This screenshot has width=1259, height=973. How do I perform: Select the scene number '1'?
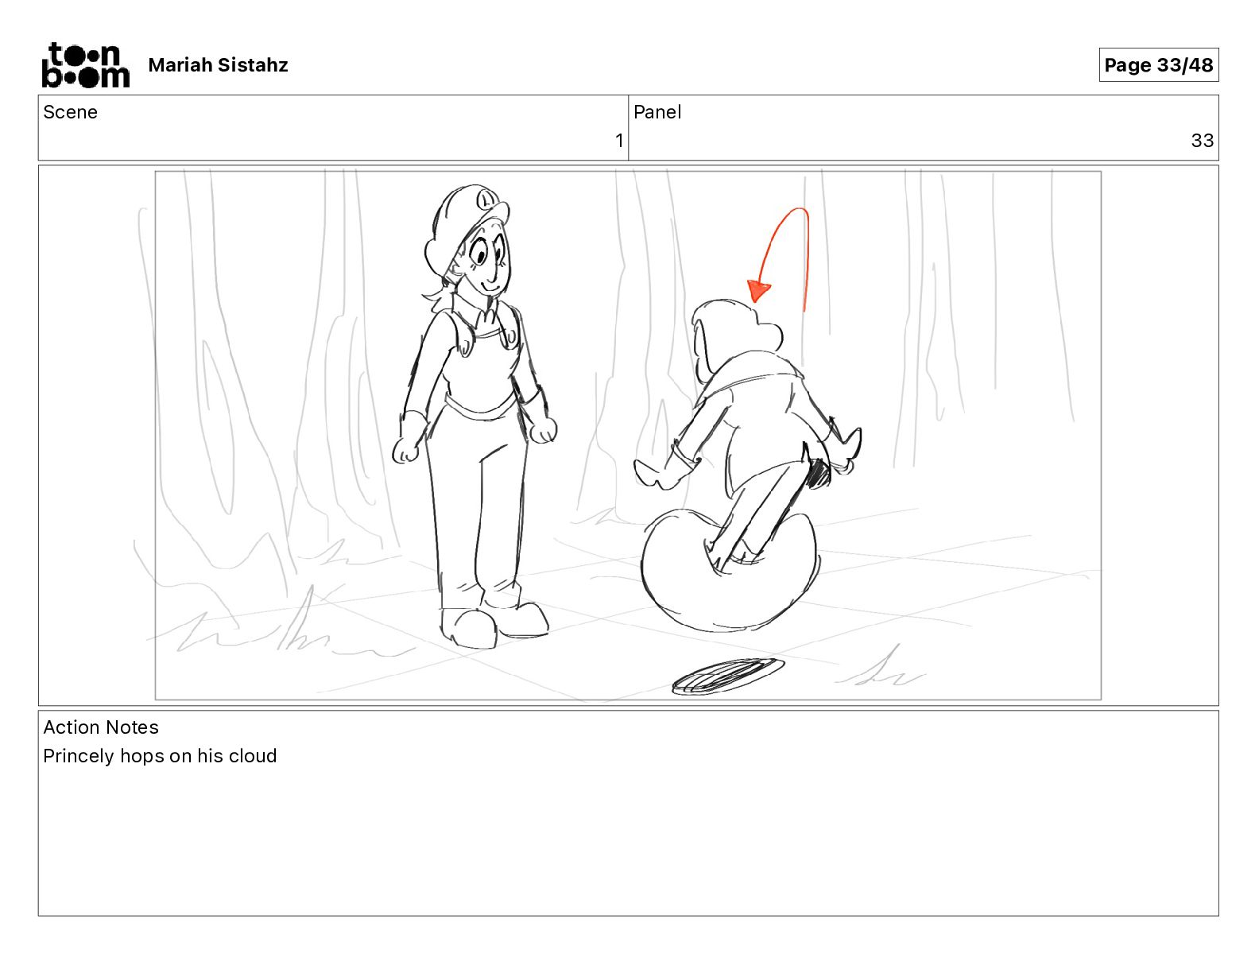[619, 141]
